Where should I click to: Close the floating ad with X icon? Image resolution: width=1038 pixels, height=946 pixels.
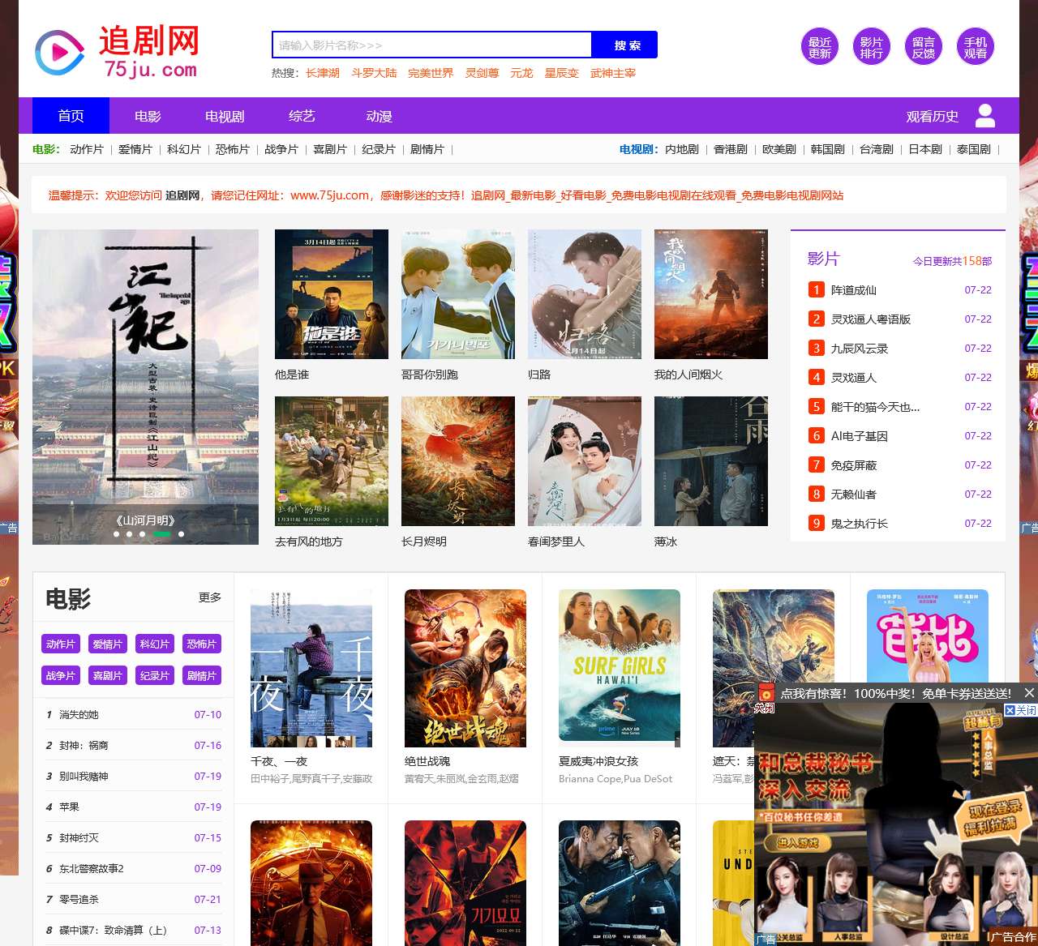coord(1029,693)
